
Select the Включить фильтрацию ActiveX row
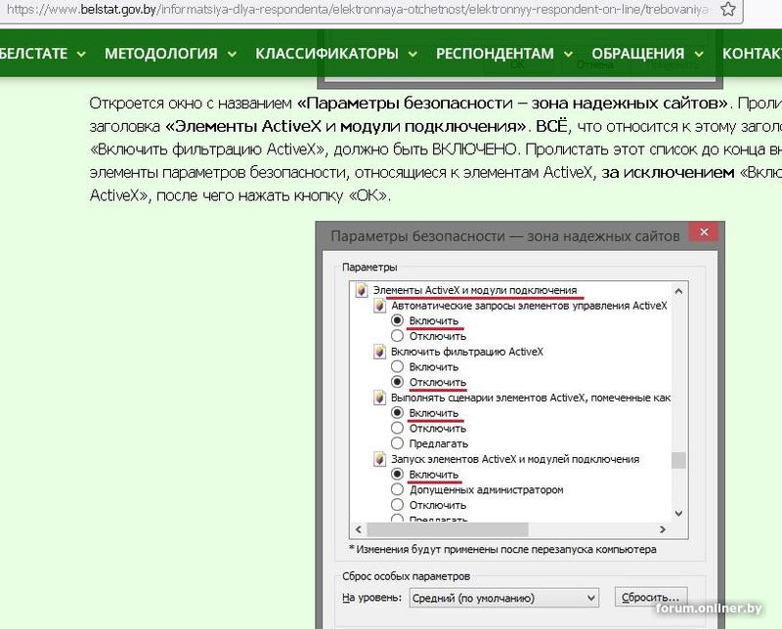click(x=467, y=352)
